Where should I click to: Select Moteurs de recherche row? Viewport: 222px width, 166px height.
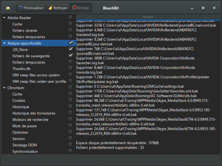pyautogui.click(x=38, y=120)
